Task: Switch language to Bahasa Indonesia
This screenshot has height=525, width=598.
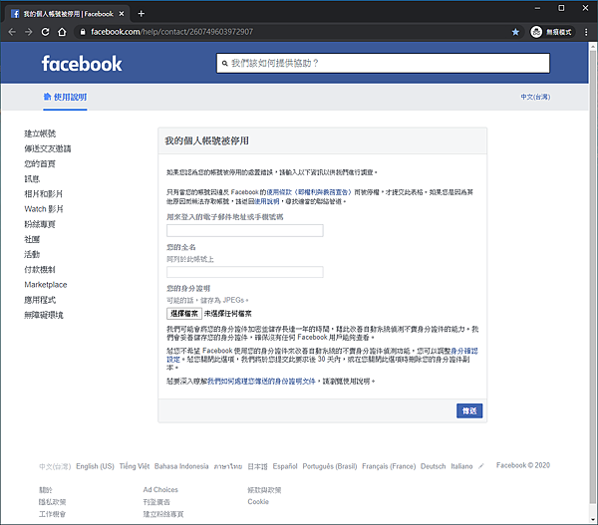Action: pos(181,466)
